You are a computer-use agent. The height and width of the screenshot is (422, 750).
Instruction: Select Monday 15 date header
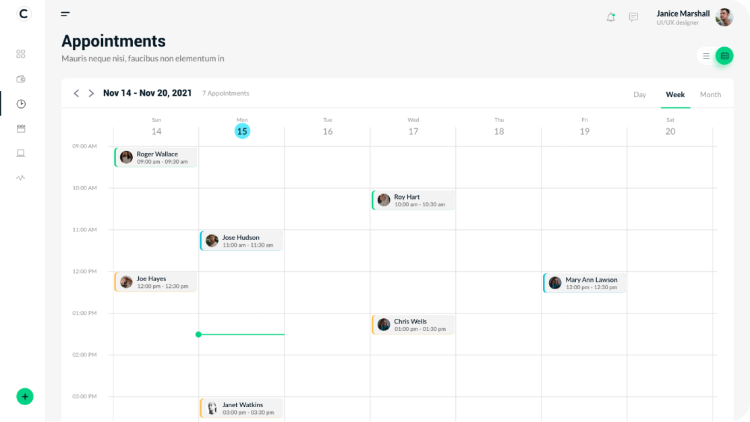coord(242,131)
